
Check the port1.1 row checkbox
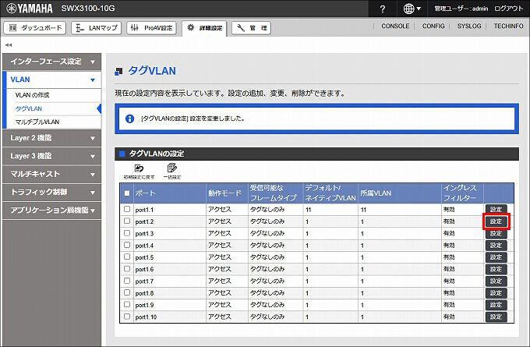click(127, 210)
